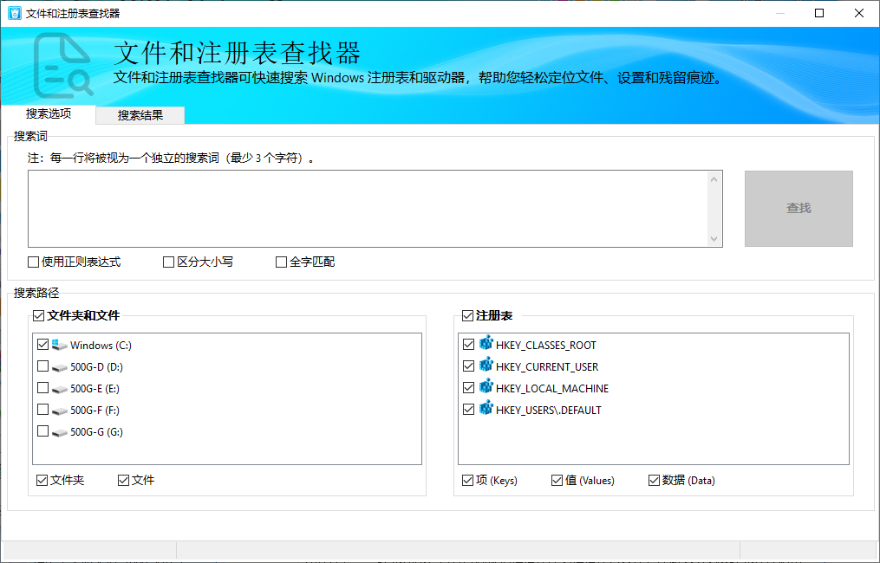Click the Windows (C:) drive icon
Image resolution: width=880 pixels, height=563 pixels.
(59, 345)
